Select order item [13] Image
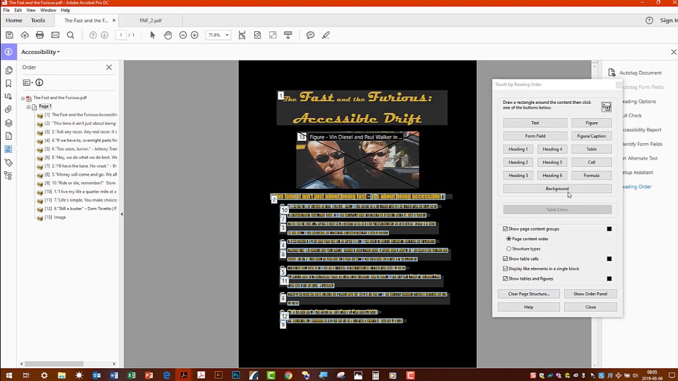 pos(56,217)
